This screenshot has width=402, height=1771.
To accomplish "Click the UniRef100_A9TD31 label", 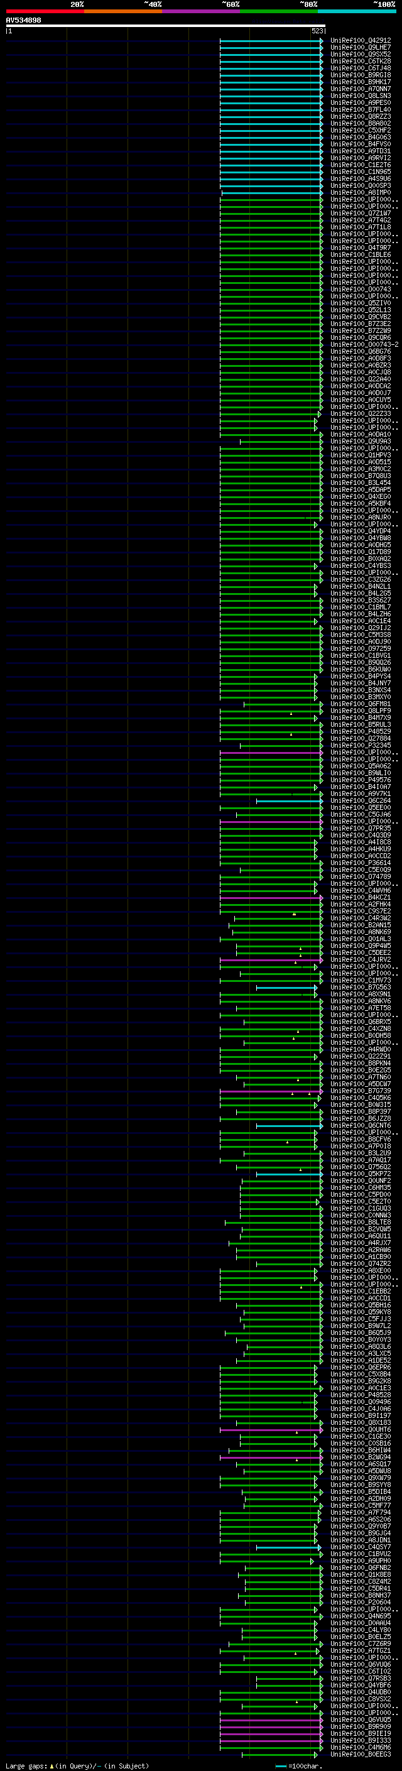I will click(360, 151).
